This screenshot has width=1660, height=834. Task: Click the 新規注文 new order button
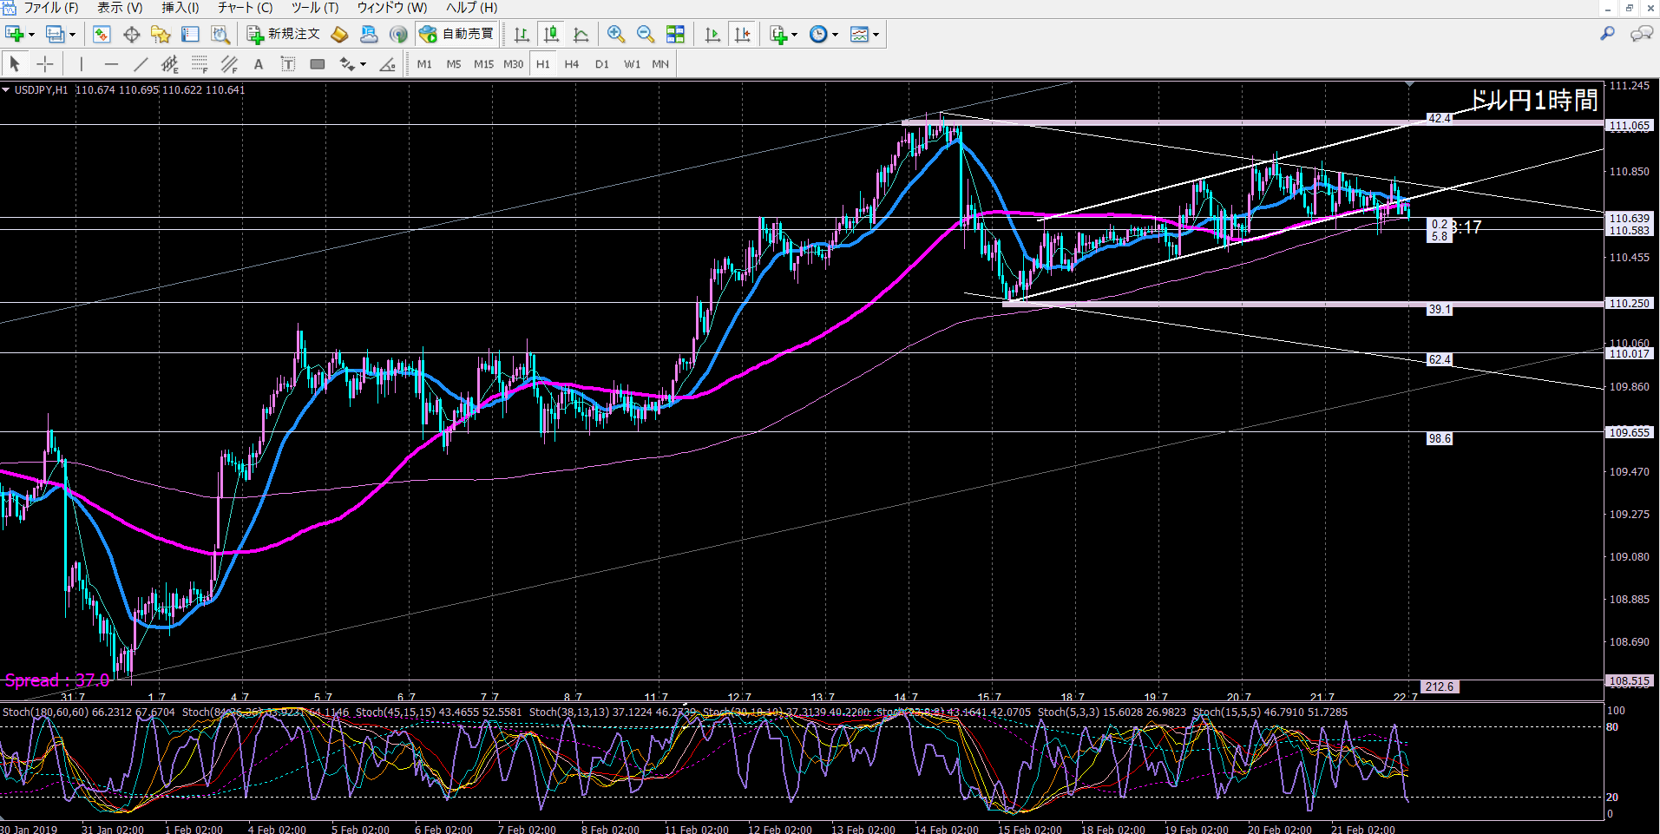(x=284, y=34)
